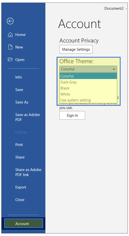Expand the Office Theme dropdown arrow
129x236 pixels.
(x=114, y=69)
